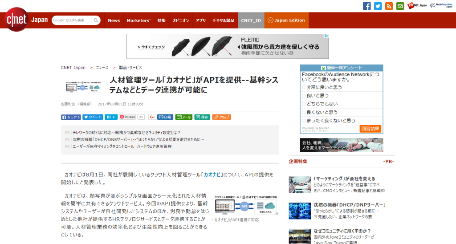This screenshot has width=456, height=244.
Task: Open プライバシーポリシー link in survey
Action: (316, 131)
